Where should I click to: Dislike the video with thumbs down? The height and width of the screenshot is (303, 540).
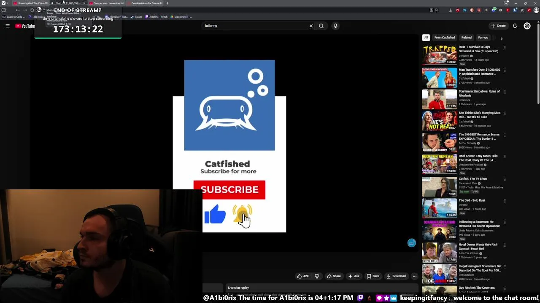pyautogui.click(x=317, y=276)
